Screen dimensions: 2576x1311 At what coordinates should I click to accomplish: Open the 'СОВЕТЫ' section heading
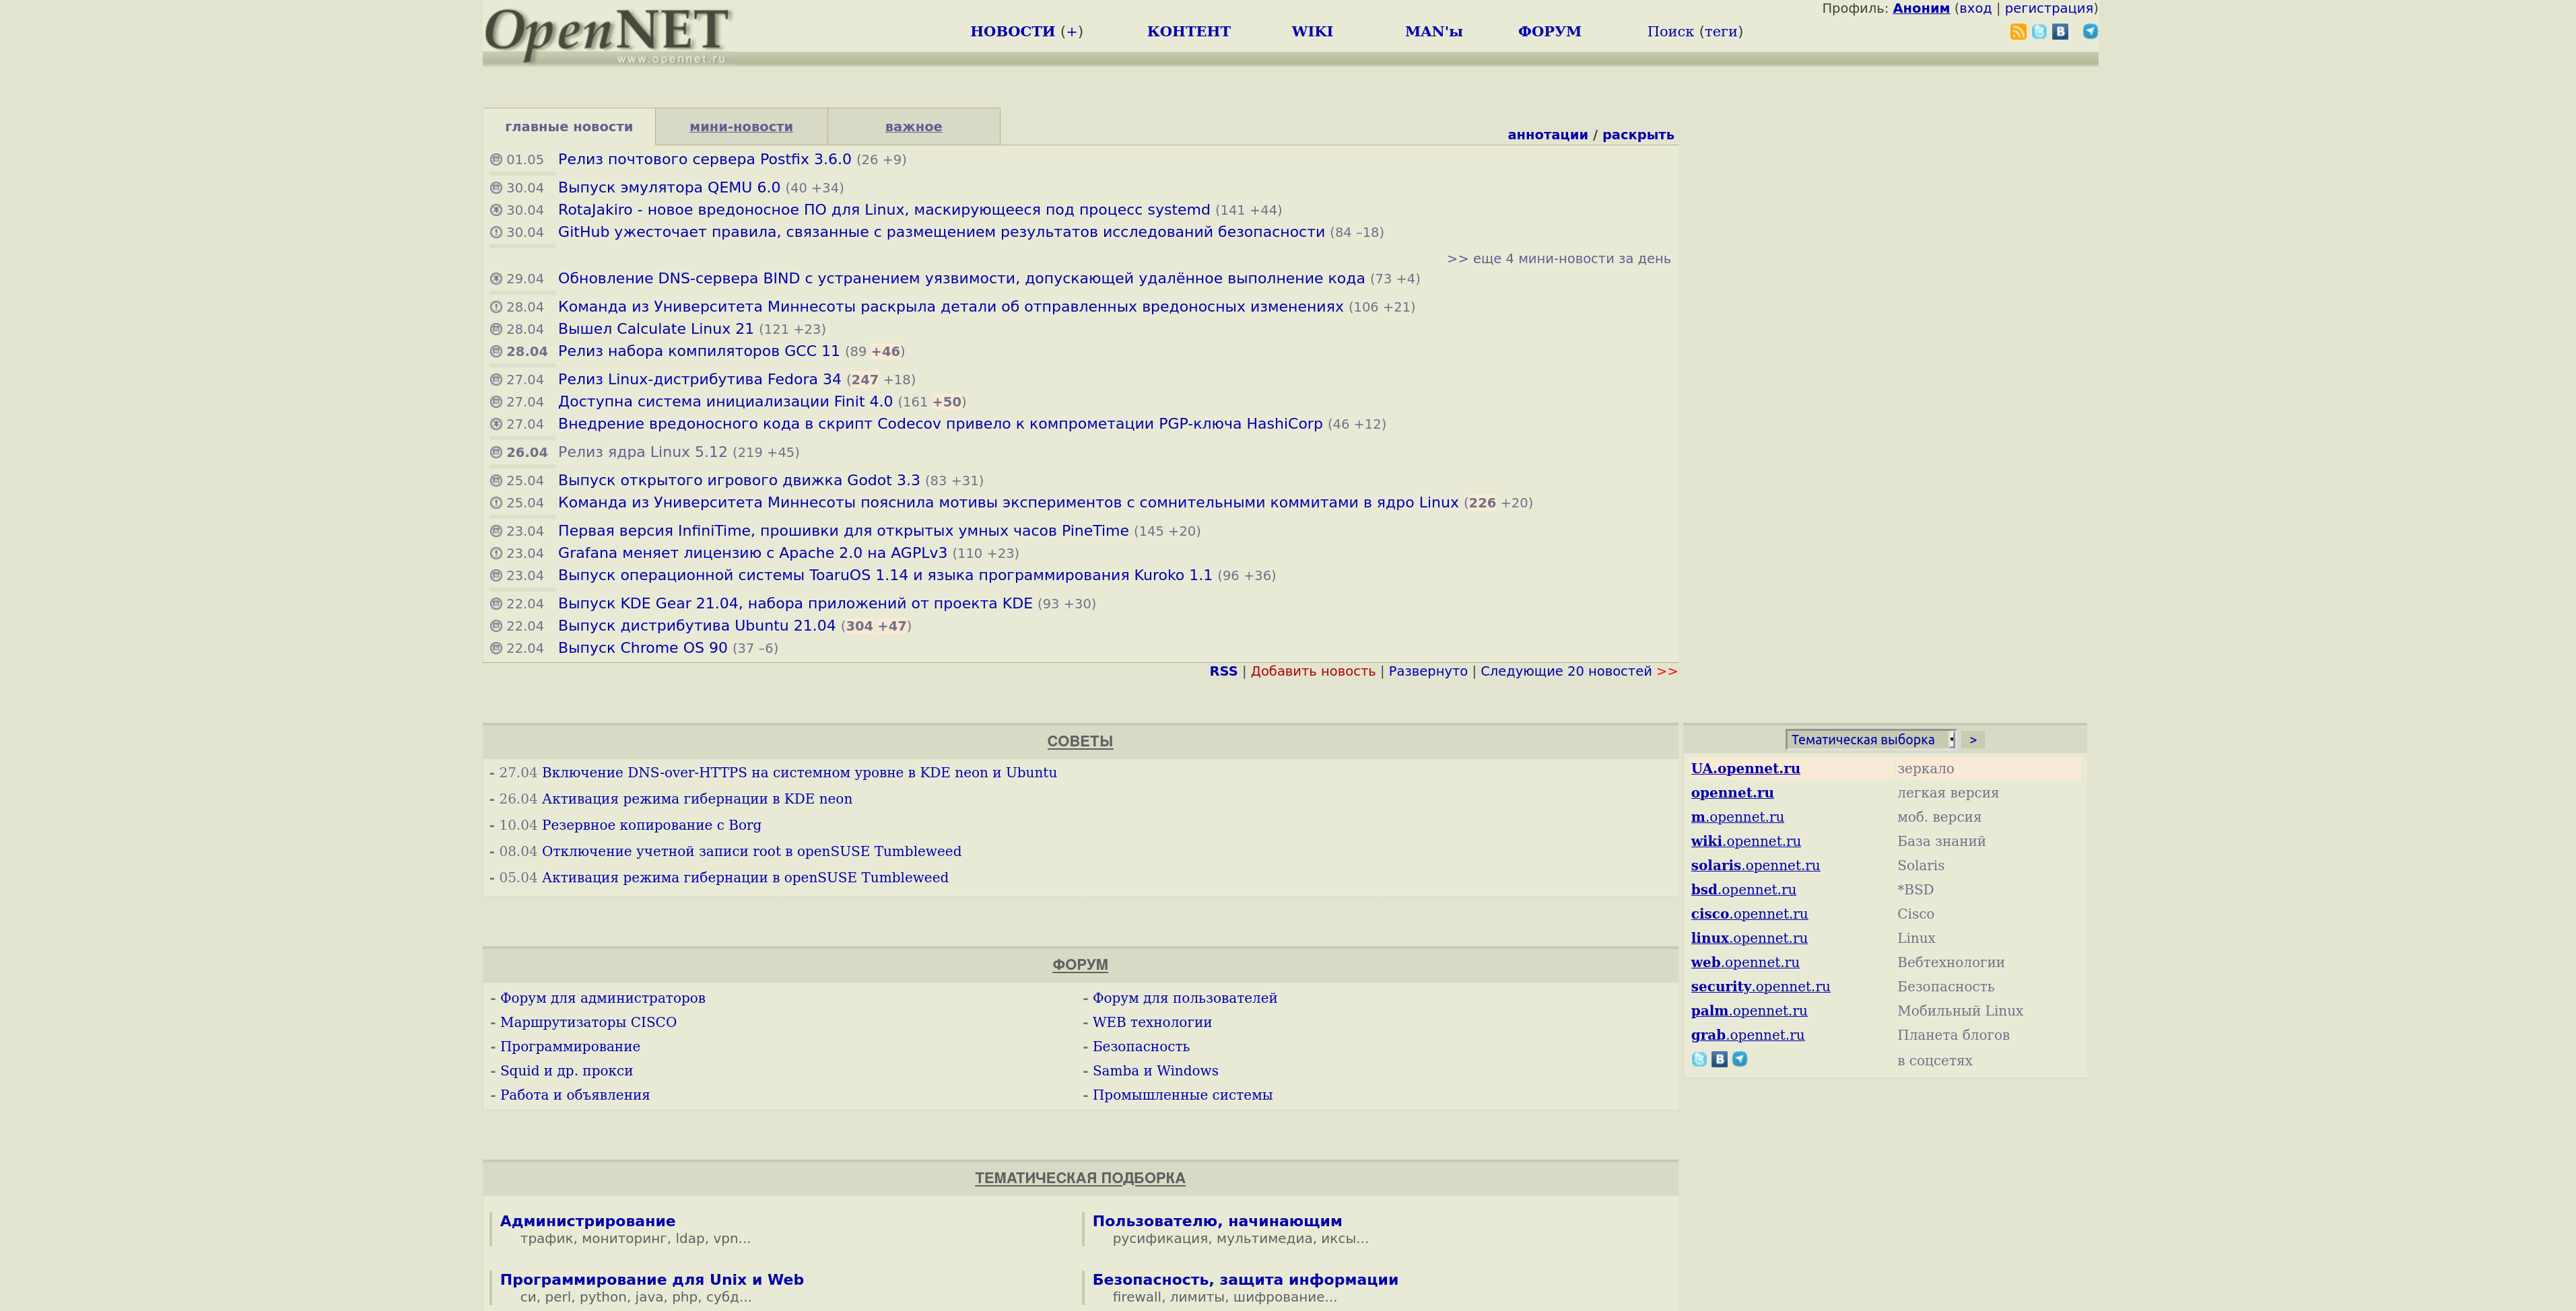click(x=1080, y=742)
